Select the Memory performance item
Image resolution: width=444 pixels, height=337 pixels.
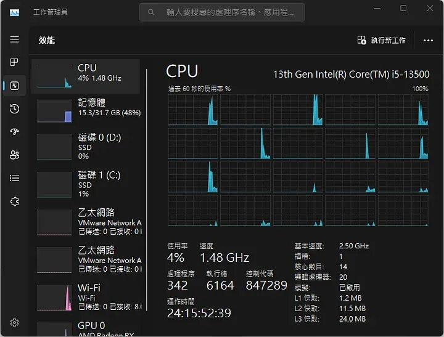(86, 110)
